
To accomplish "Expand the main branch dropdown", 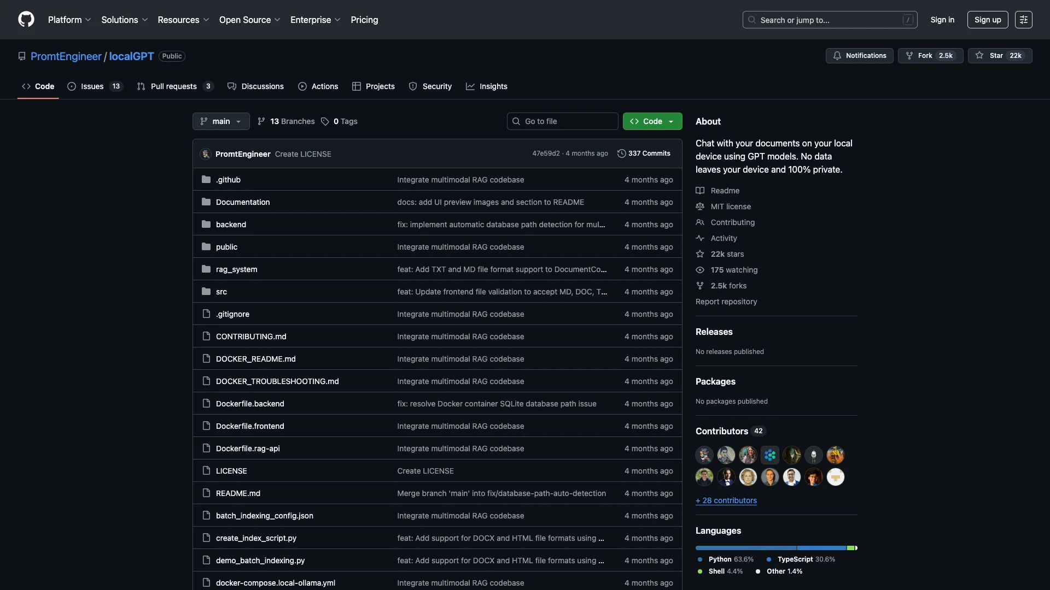I will [221, 121].
